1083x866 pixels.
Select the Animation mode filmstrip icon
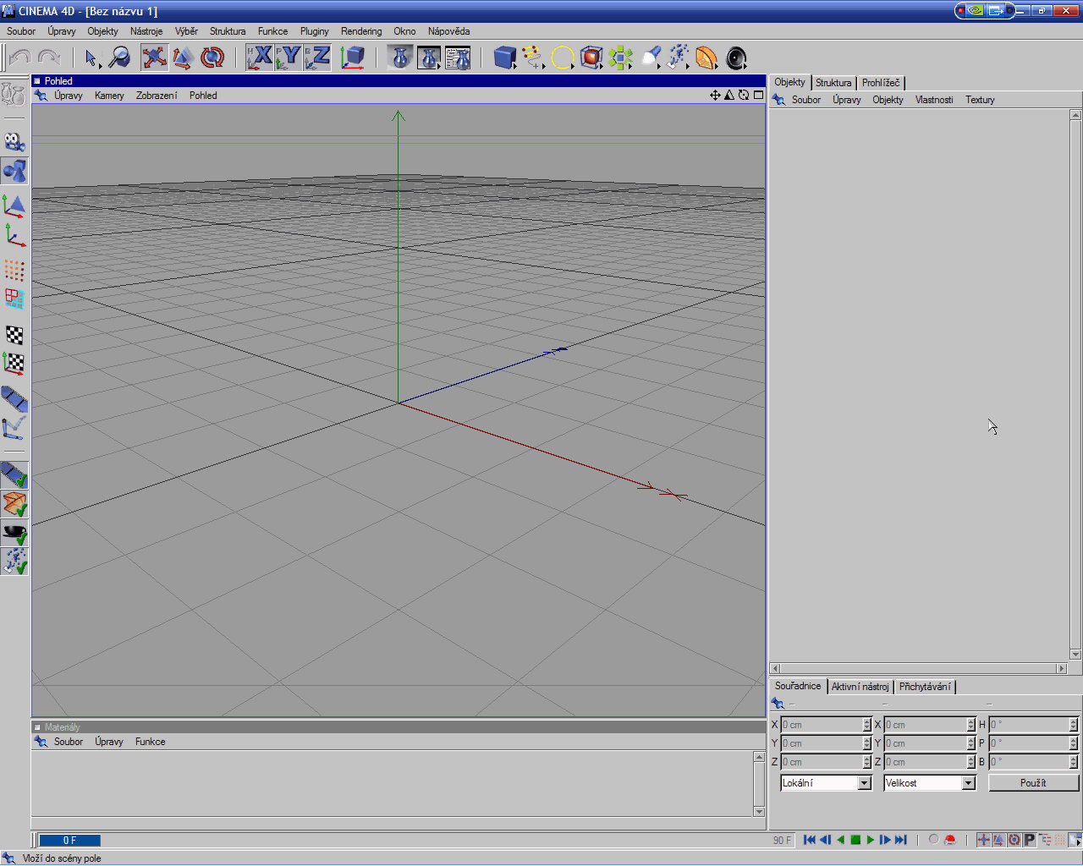coord(14,399)
